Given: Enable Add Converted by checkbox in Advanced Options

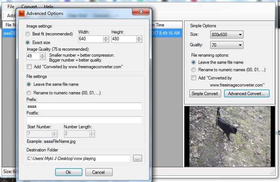Looking at the screenshot, I should pos(29,67).
